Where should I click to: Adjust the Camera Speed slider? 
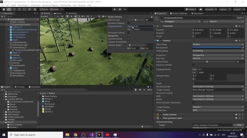136,45
